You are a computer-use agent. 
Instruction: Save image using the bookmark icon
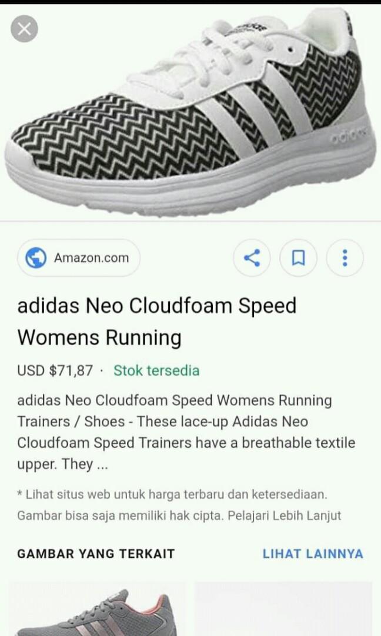(x=299, y=258)
